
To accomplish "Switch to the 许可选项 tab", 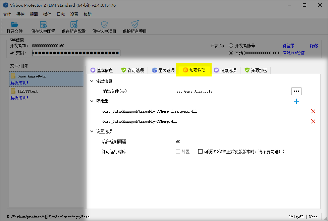I will coord(132,70).
